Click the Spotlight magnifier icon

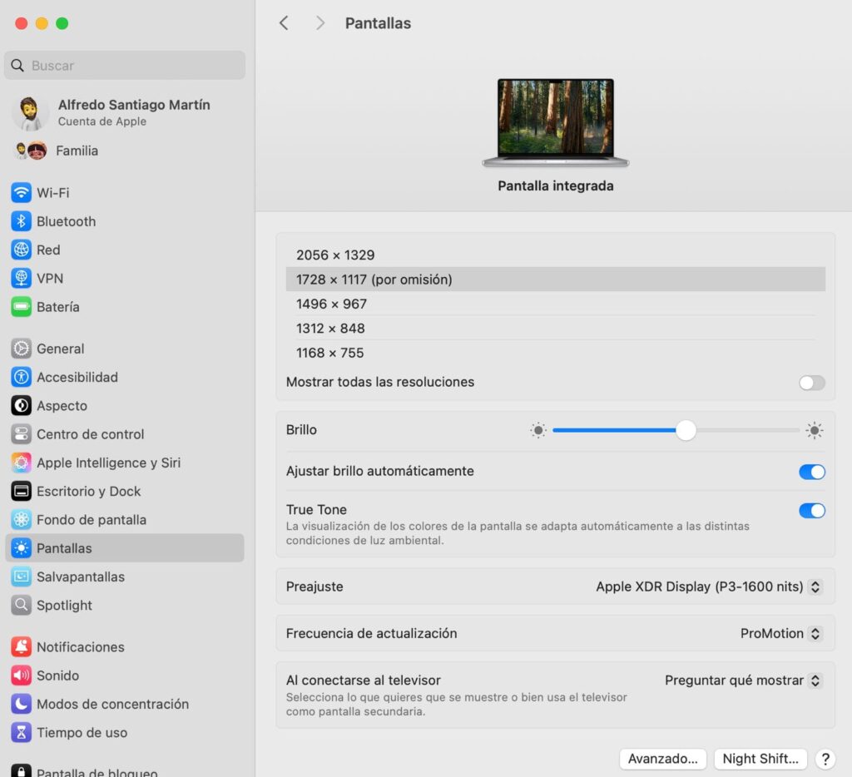pos(21,605)
